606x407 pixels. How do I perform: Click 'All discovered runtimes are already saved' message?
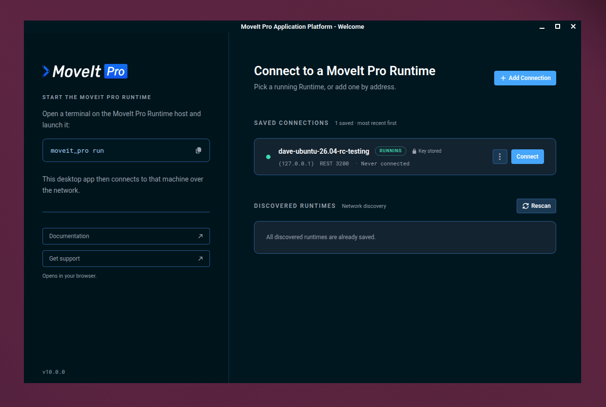[x=321, y=237]
